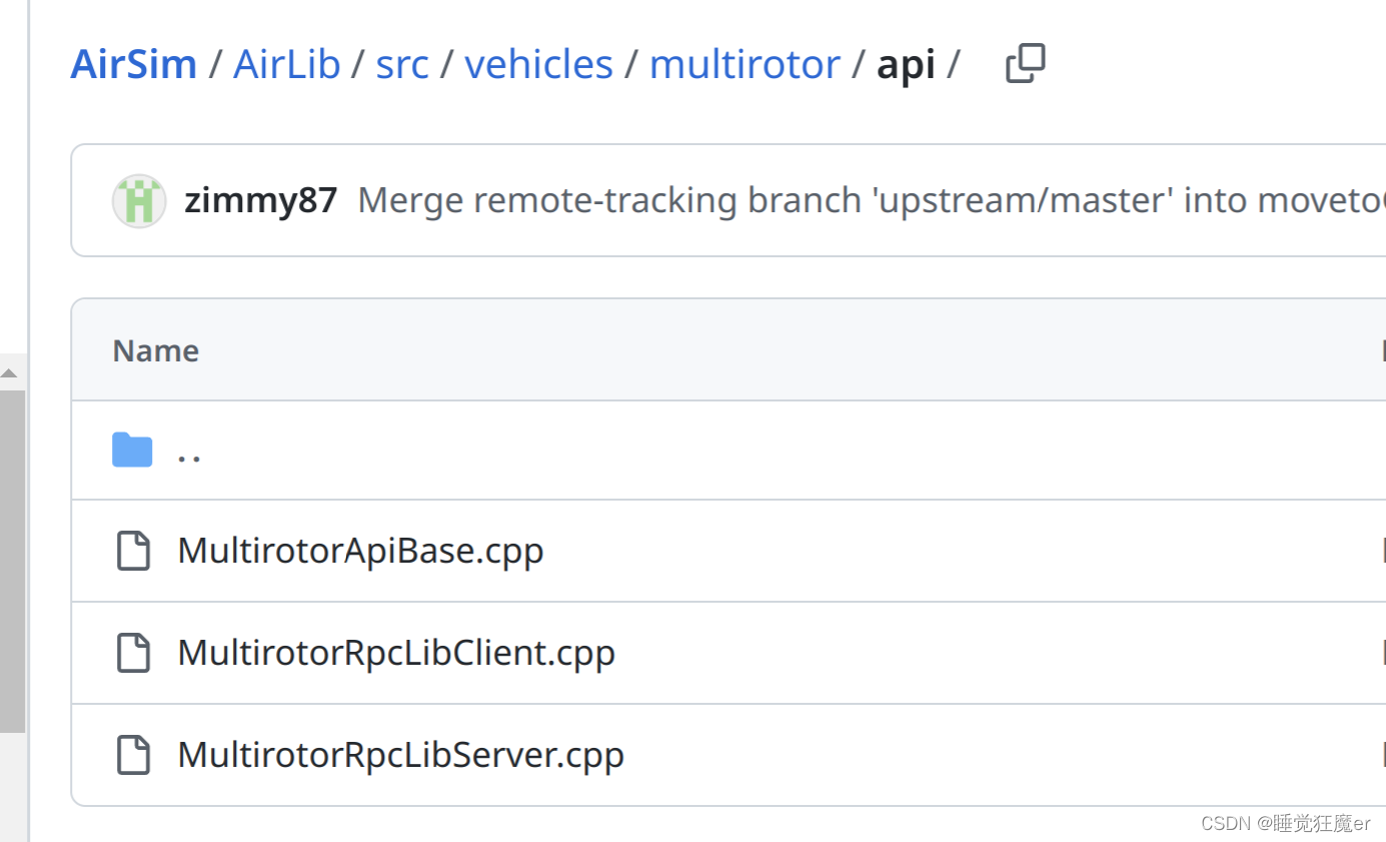
Task: Open the src breadcrumb folder
Action: (x=402, y=64)
